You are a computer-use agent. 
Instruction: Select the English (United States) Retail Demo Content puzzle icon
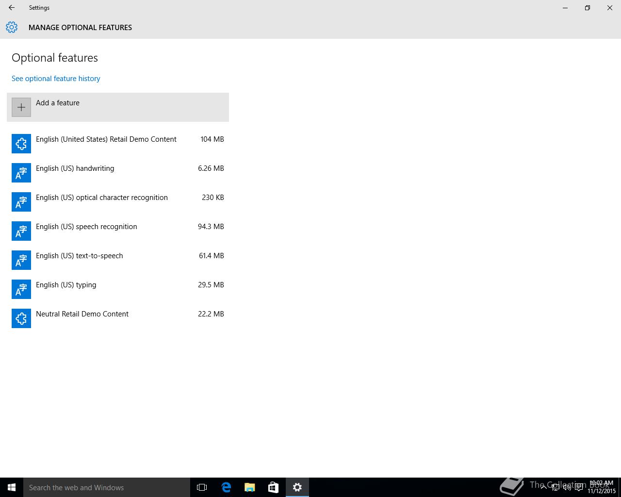[21, 144]
